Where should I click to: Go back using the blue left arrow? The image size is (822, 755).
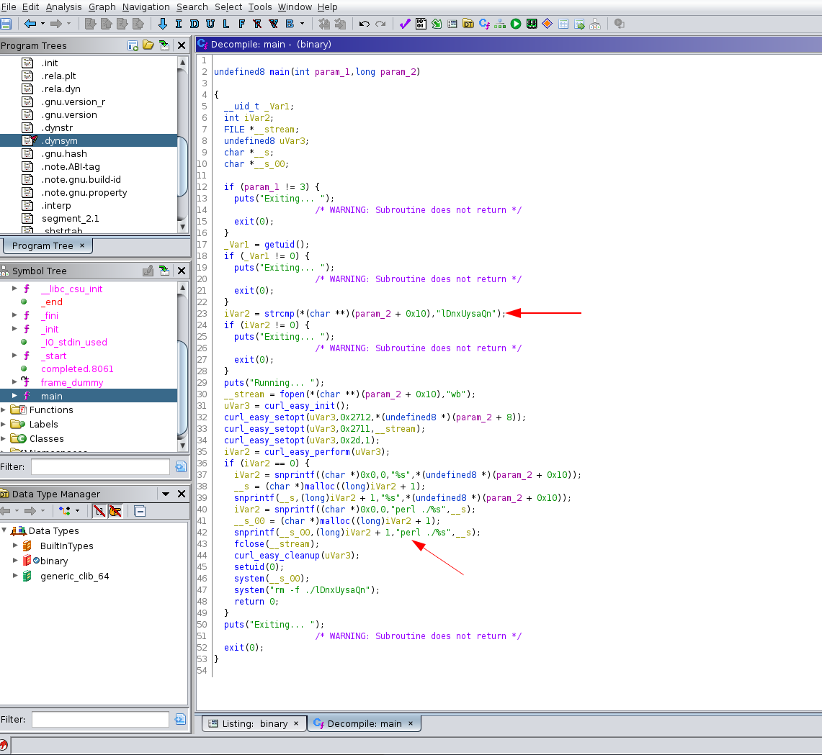coord(30,24)
